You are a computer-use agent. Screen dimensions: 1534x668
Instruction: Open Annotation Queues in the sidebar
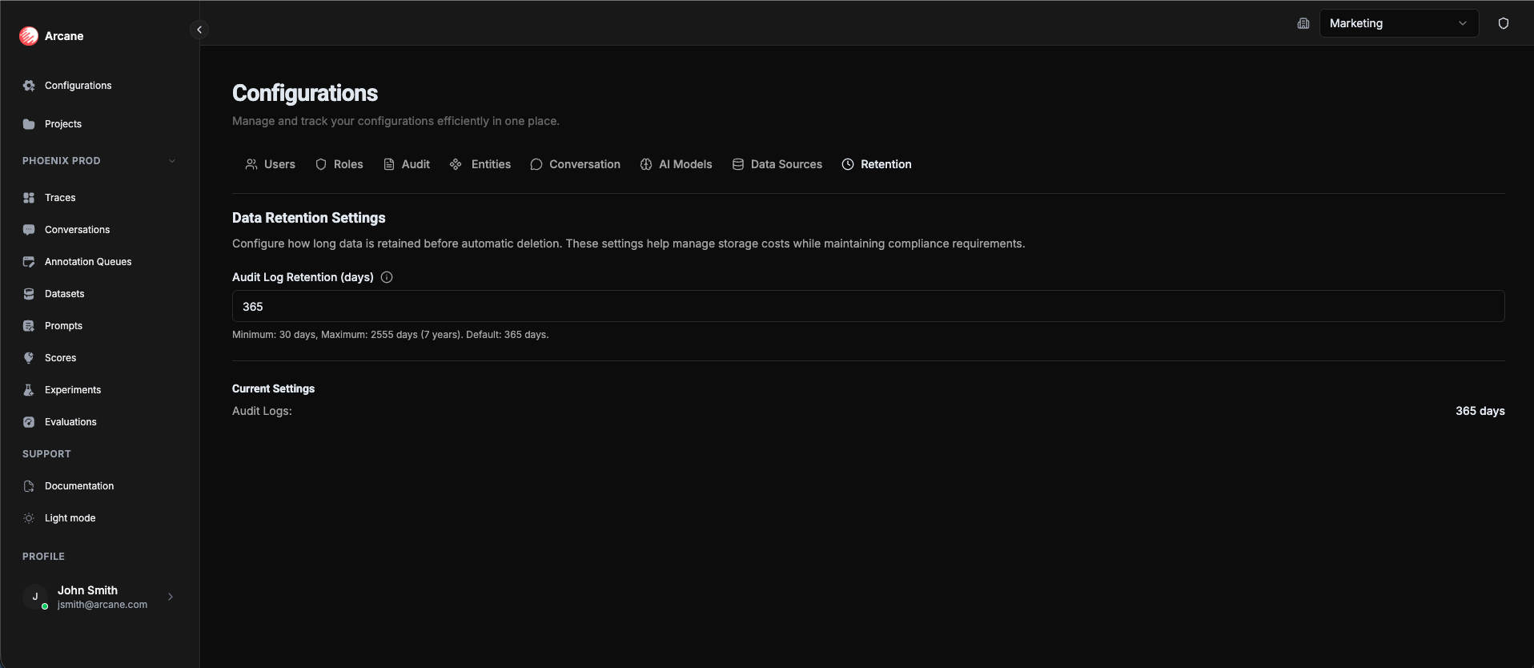(x=87, y=262)
